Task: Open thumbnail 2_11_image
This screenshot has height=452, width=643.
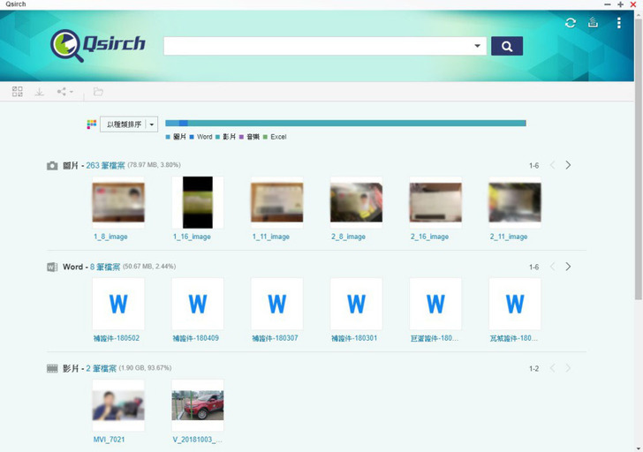Action: coord(515,202)
